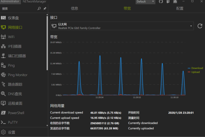Click the 搜索 search input field
Viewport: 205px width, 137px height.
click(18, 9)
